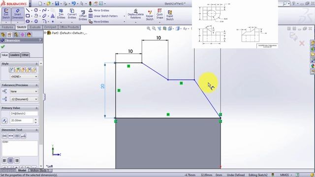This screenshot has width=315, height=177.
Task: Click the Dimension Text entry box
Action: tap(20, 148)
